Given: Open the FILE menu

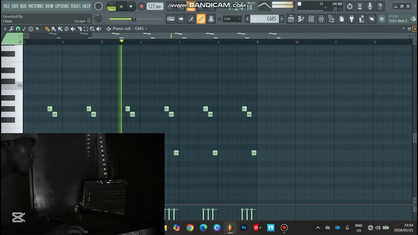Looking at the screenshot, I should point(7,6).
